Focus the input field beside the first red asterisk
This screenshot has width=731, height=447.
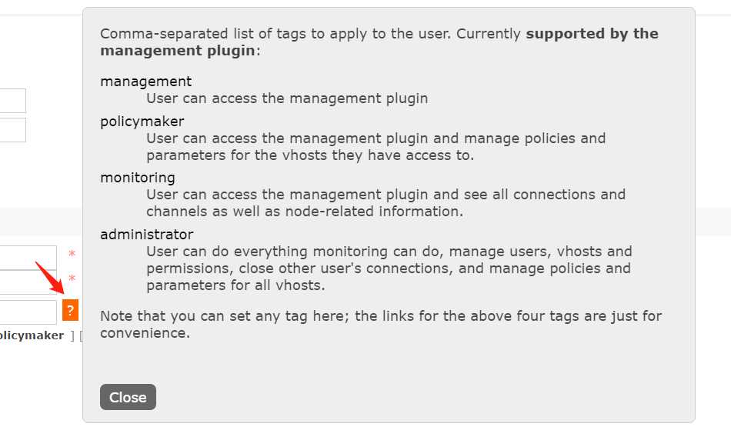coord(28,258)
